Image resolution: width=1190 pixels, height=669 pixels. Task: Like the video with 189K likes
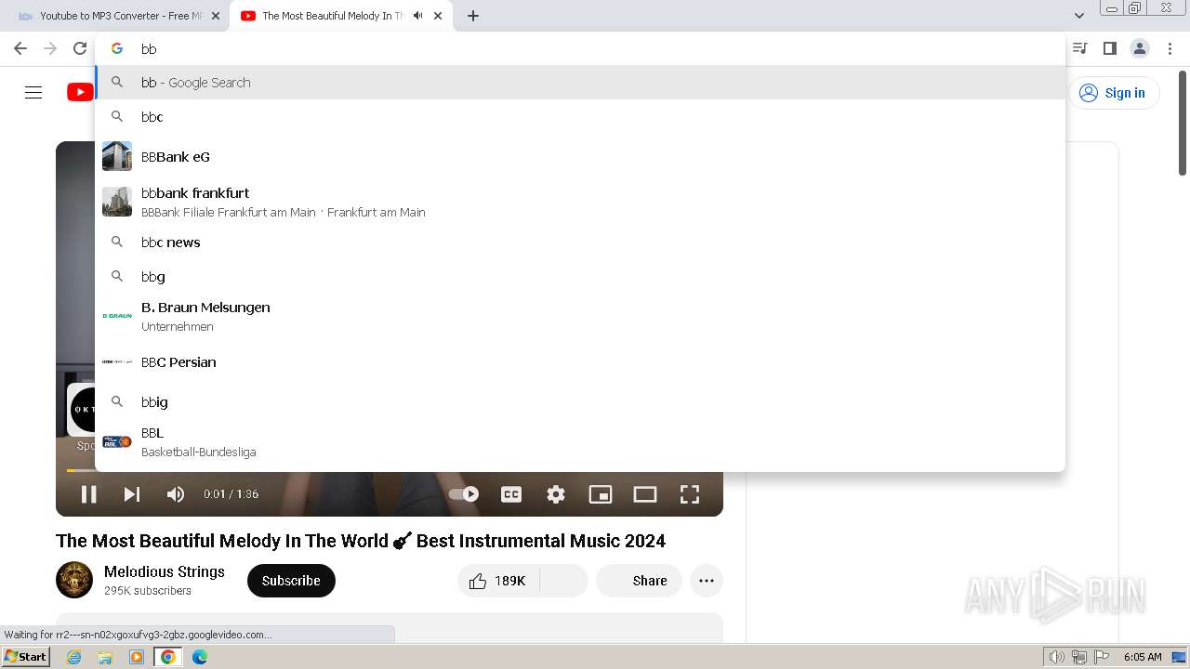pos(498,581)
